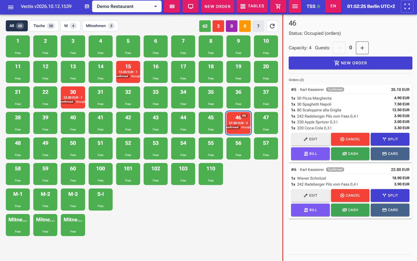Open the shopping cart icon
Viewport: 417px width, 261px height.
coord(278,6)
